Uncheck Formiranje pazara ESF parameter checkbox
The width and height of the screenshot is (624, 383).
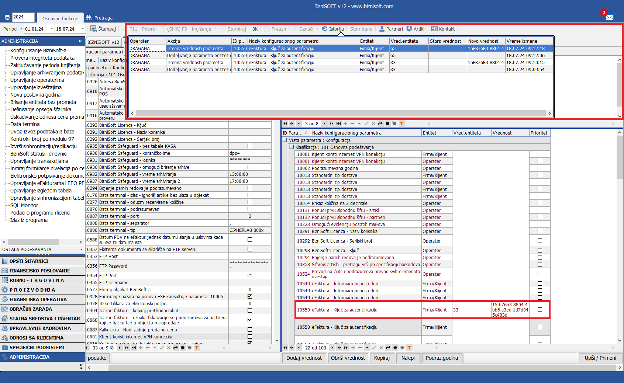[x=250, y=296]
